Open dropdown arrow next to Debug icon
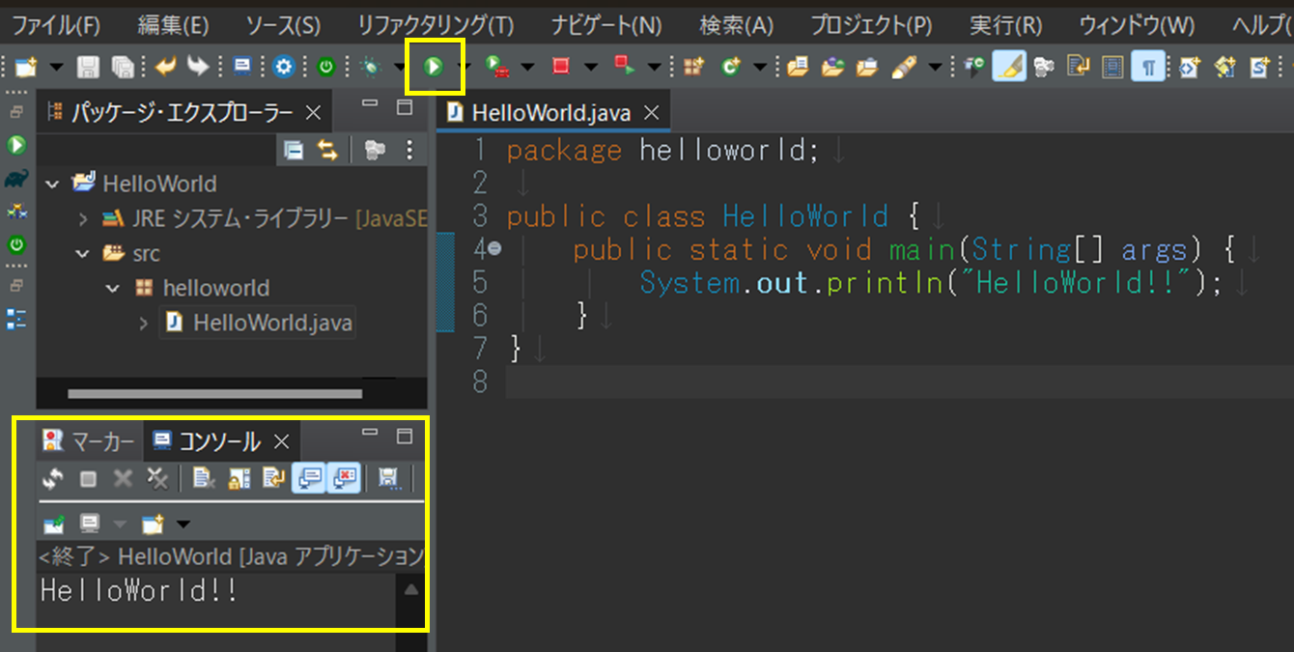 tap(398, 67)
